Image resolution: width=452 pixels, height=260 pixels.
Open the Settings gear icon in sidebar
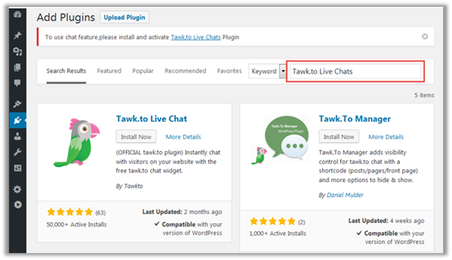point(18,189)
